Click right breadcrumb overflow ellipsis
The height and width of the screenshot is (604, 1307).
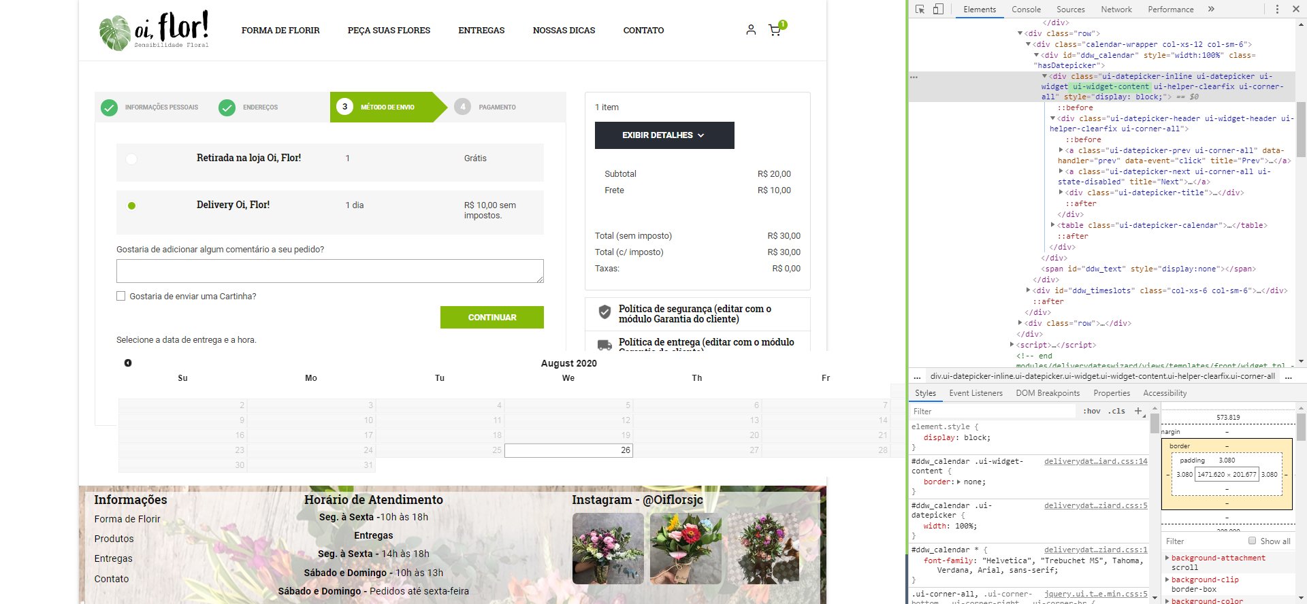click(1289, 376)
